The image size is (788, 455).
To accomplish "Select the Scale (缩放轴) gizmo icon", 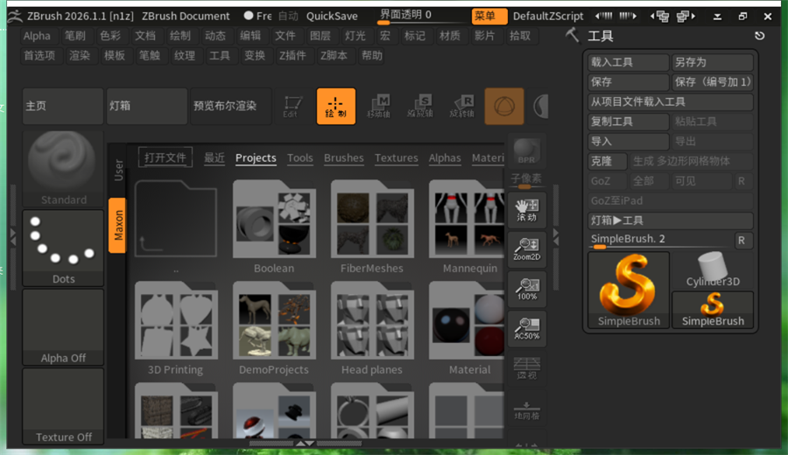I will (x=420, y=107).
